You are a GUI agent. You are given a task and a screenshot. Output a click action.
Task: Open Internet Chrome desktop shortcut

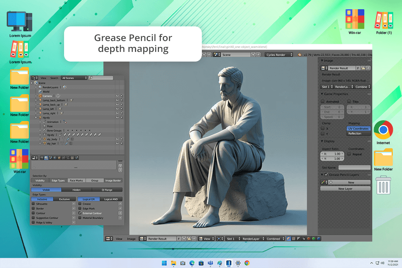pos(383,133)
